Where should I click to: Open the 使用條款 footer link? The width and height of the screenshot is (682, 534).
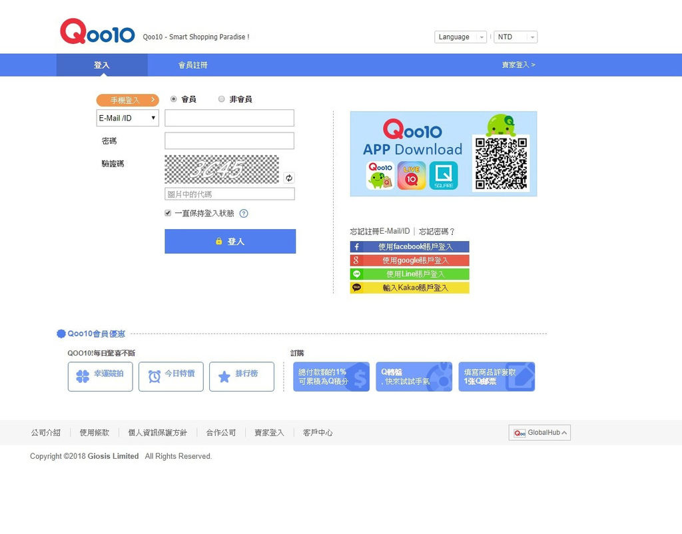click(x=95, y=433)
